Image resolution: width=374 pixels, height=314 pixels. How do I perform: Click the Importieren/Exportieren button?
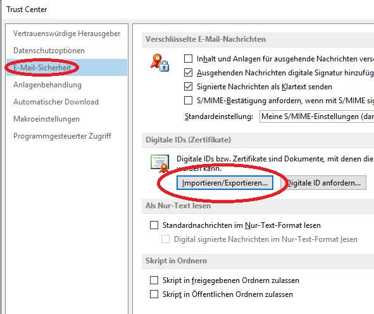click(x=225, y=183)
